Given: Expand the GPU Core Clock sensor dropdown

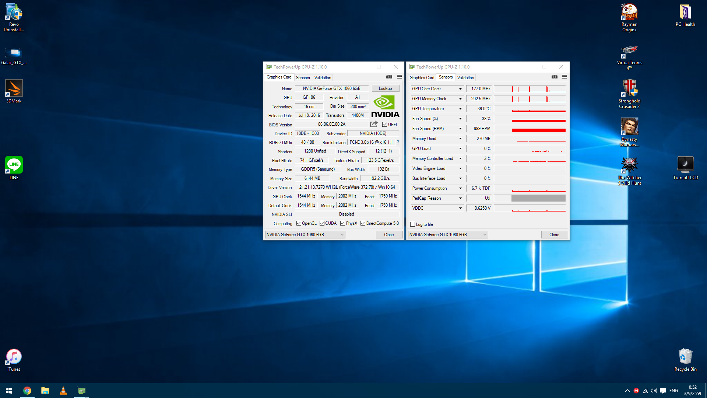Looking at the screenshot, I should tap(460, 89).
